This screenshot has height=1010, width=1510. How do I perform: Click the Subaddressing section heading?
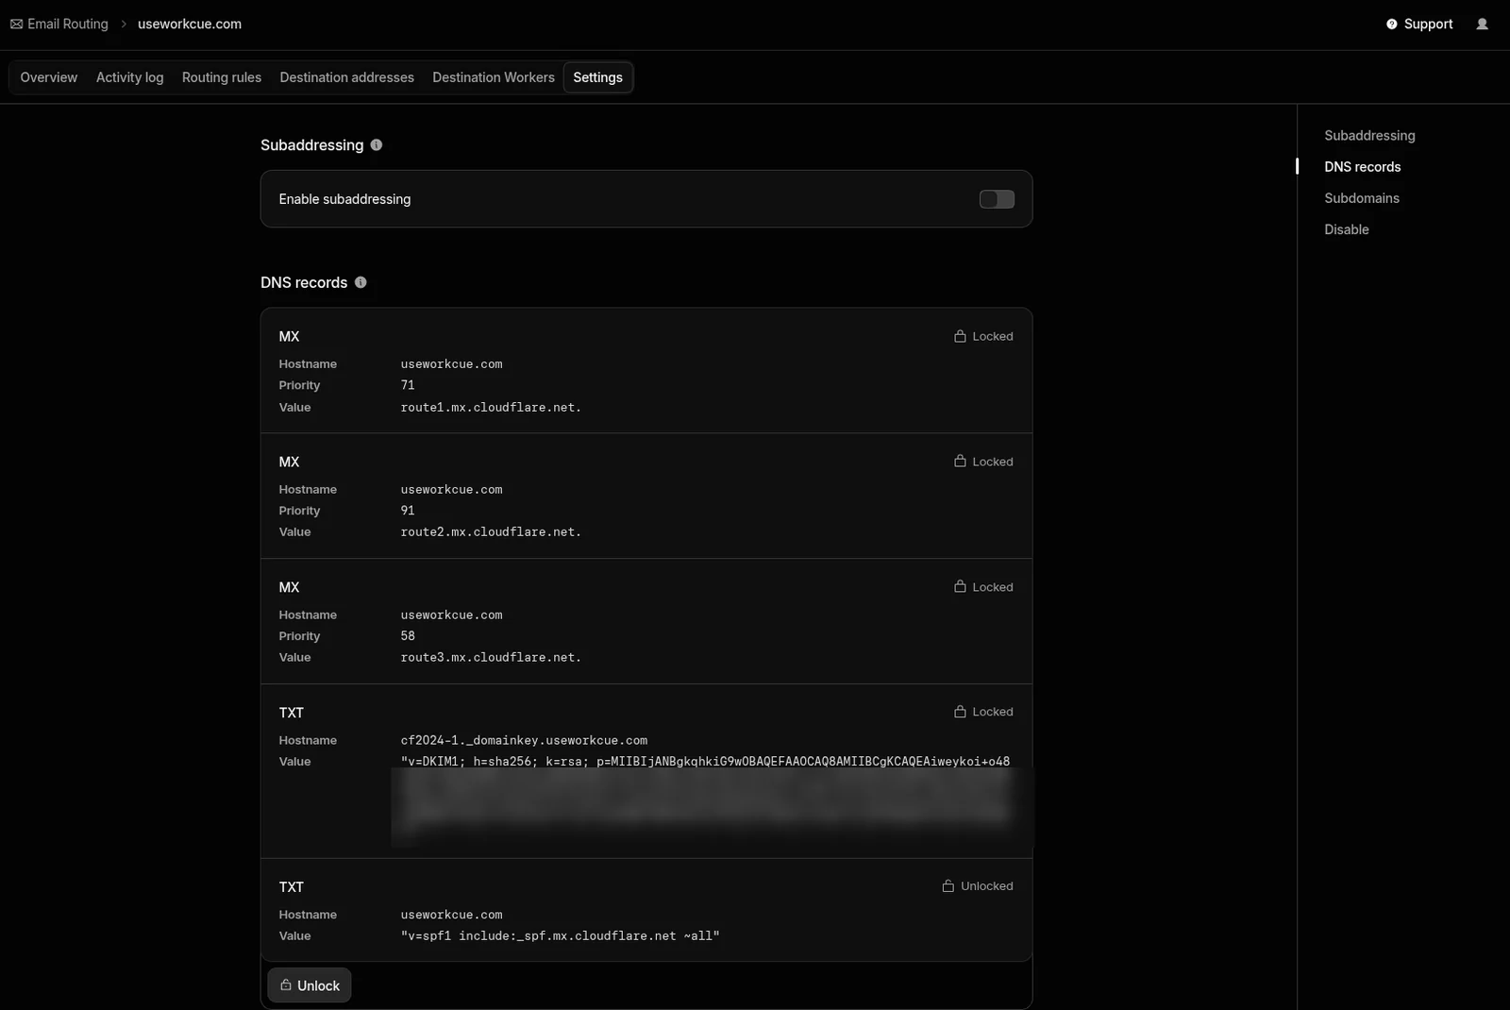(x=311, y=145)
